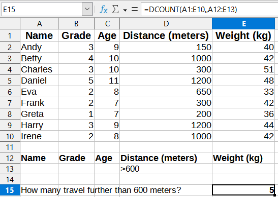278x197 pixels.
Task: Click the criteria cell '>600'
Action: [x=166, y=169]
